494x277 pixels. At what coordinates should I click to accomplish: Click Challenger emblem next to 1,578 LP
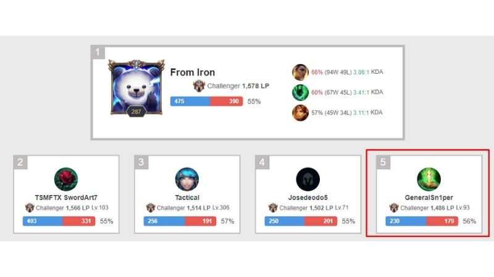[199, 86]
